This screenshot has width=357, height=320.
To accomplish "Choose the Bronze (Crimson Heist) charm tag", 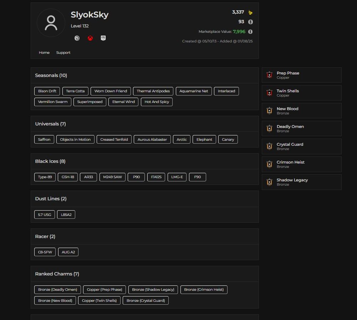I will [x=204, y=289].
